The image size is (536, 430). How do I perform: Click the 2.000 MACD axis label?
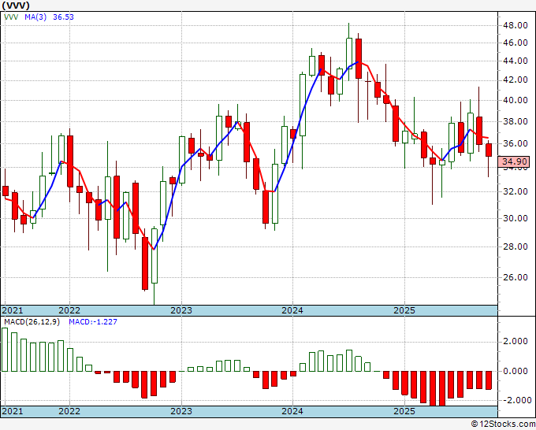click(515, 341)
